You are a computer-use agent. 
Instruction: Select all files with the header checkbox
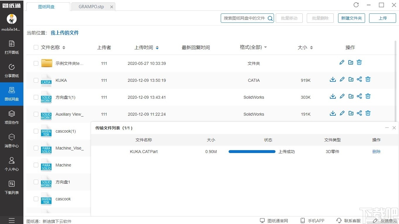click(x=36, y=47)
